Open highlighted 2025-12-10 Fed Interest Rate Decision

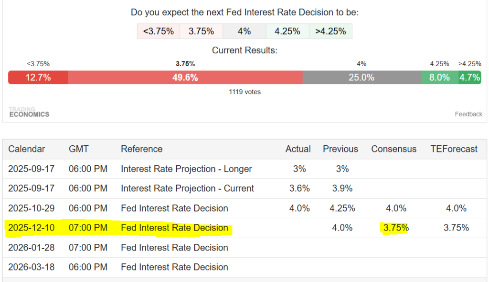pyautogui.click(x=174, y=228)
